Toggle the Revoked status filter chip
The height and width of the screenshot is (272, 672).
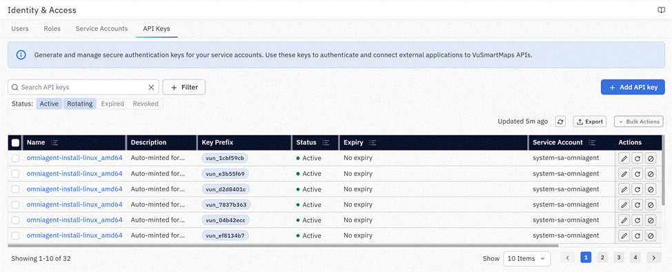(146, 104)
